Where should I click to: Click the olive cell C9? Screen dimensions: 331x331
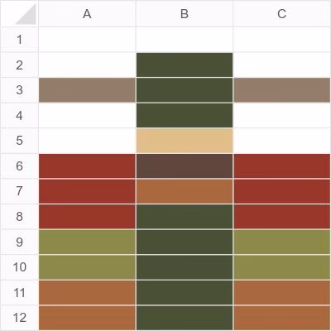281,242
